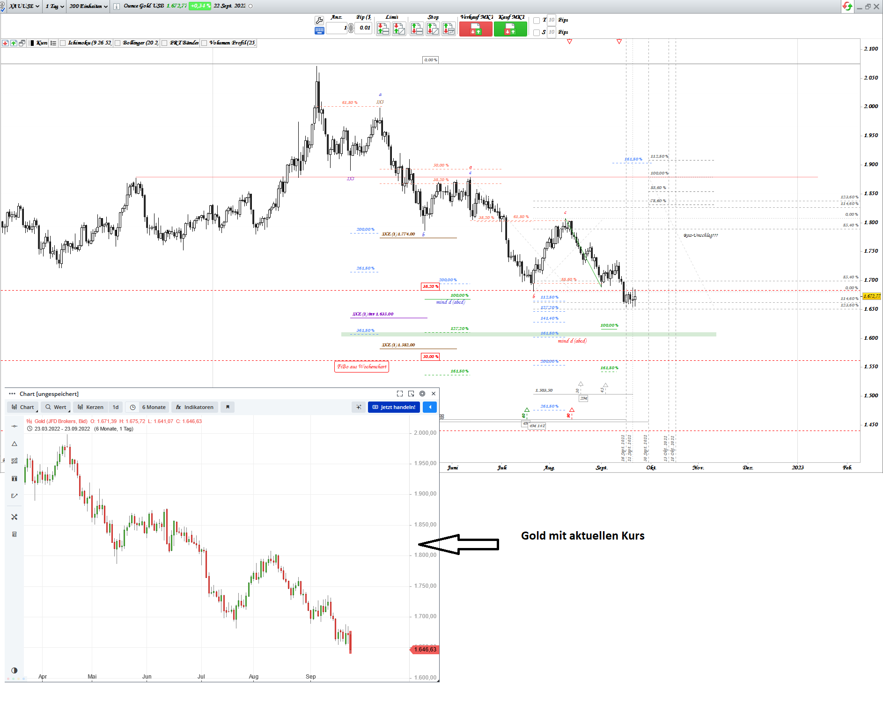Click the 'Ross-Umschlag???' annotation
The height and width of the screenshot is (716, 883).
coord(700,235)
